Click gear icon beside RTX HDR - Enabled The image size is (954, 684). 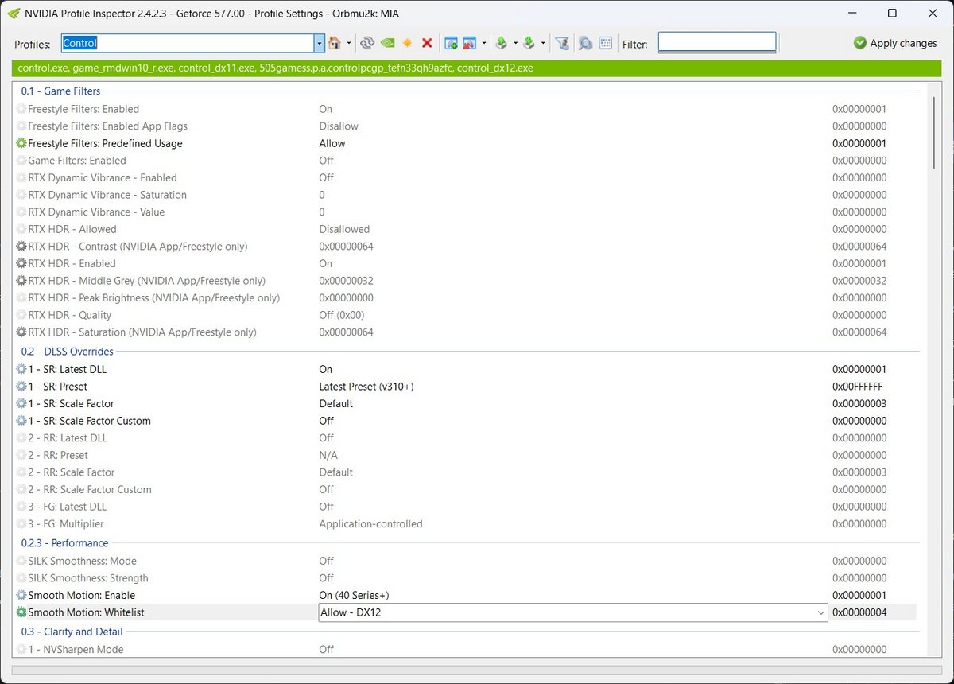[21, 263]
